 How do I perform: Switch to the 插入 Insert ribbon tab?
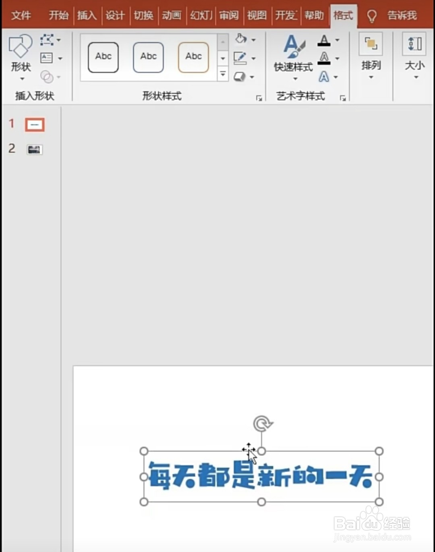(87, 15)
